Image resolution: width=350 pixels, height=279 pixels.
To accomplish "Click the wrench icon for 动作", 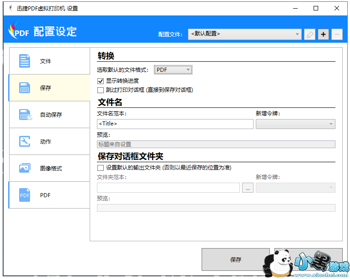I will [x=25, y=141].
